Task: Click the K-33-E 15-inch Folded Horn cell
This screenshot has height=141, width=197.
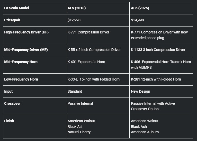Action: tap(98, 80)
